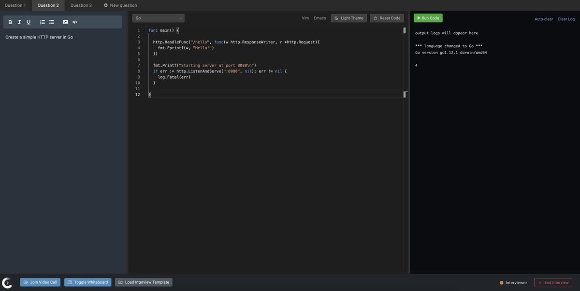This screenshot has width=580, height=291.
Task: Toggle underline formatting in question editor
Action: (x=29, y=22)
